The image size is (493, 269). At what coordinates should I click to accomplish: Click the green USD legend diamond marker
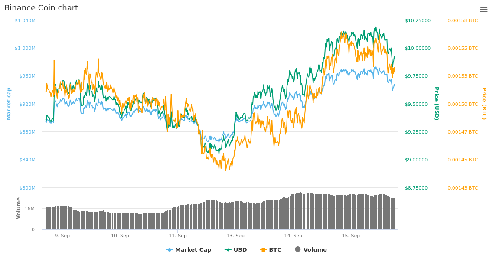[x=228, y=250]
